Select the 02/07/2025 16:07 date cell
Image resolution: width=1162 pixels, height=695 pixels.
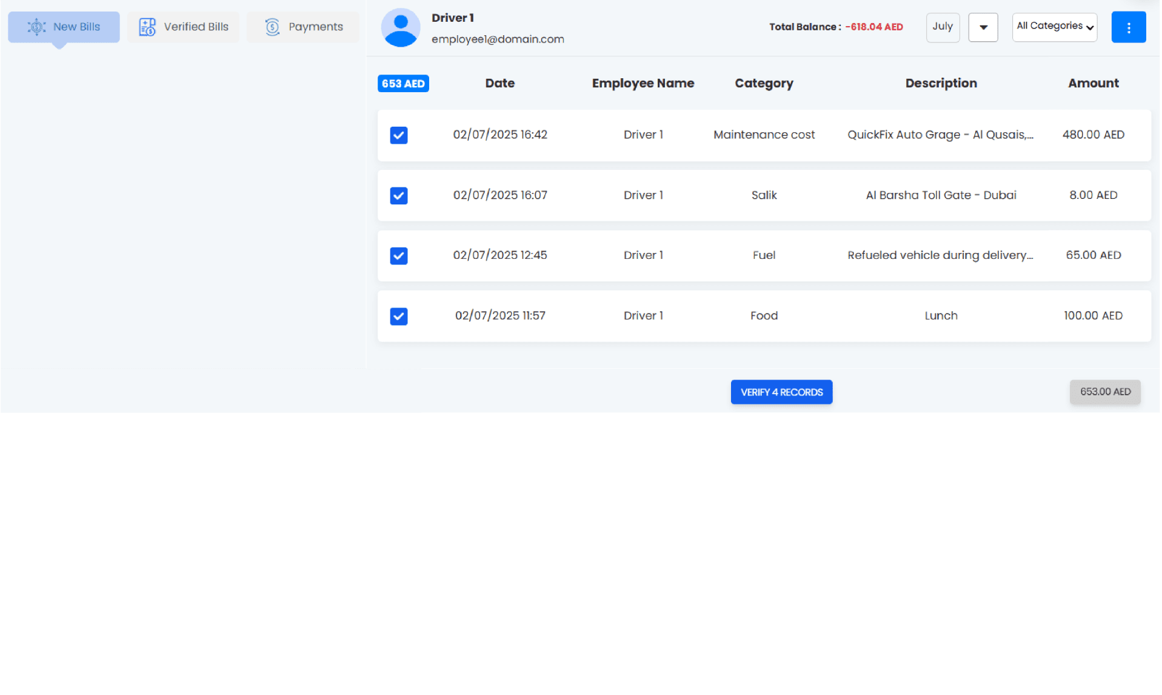coord(500,195)
